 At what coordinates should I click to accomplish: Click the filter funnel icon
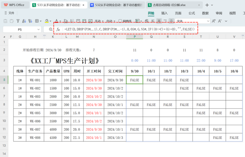coord(18,21)
